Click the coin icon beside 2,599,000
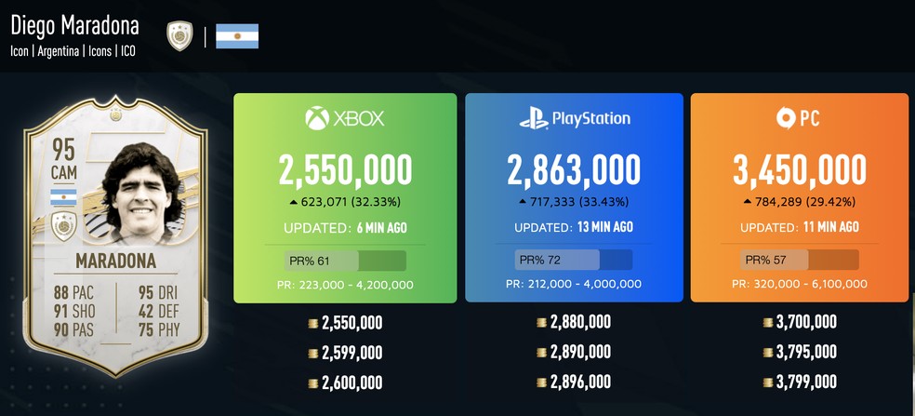 coord(312,354)
